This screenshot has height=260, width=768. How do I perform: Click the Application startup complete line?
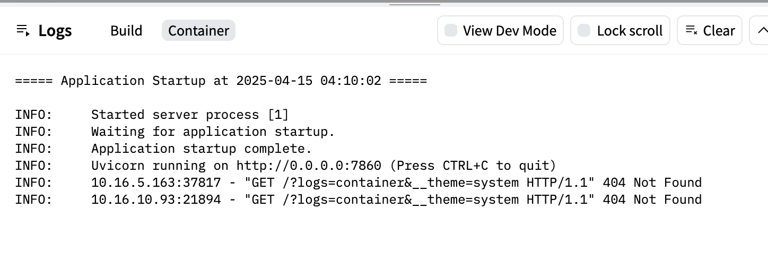pos(163,149)
